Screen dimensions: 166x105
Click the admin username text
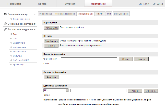[146, 4]
